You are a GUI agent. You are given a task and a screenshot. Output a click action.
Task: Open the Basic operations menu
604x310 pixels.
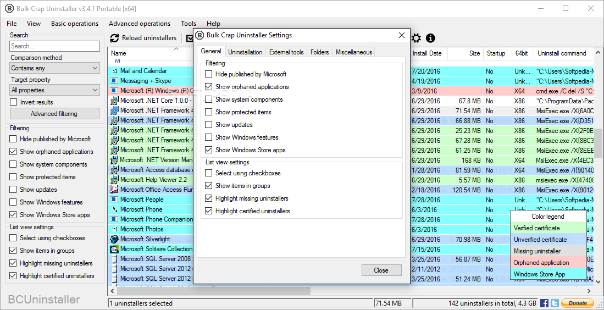(75, 24)
